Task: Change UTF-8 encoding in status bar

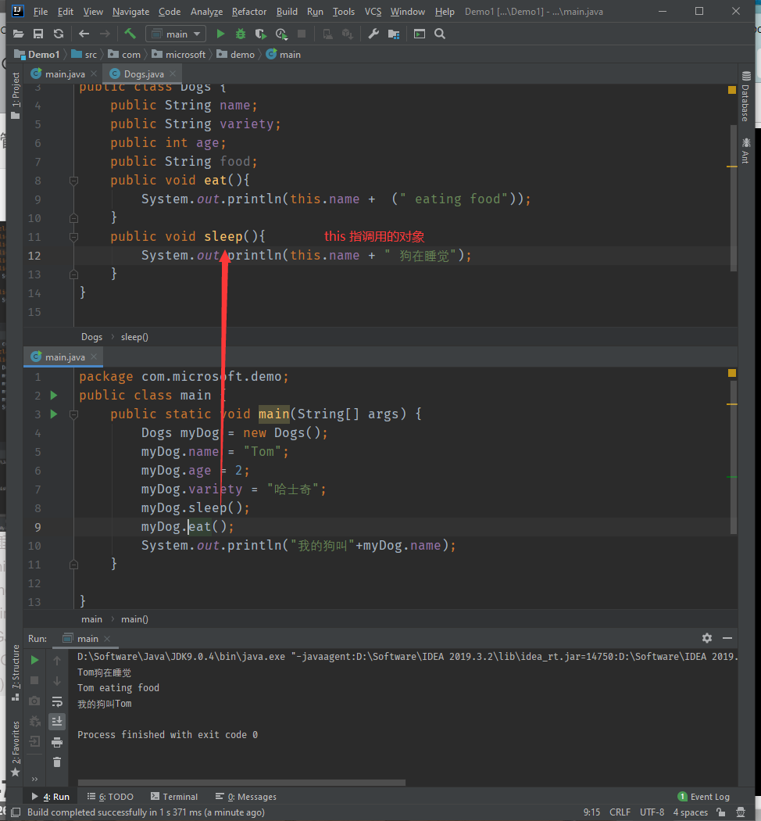Action: click(652, 812)
